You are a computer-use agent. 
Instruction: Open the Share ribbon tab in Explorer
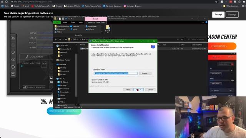tap(73, 22)
